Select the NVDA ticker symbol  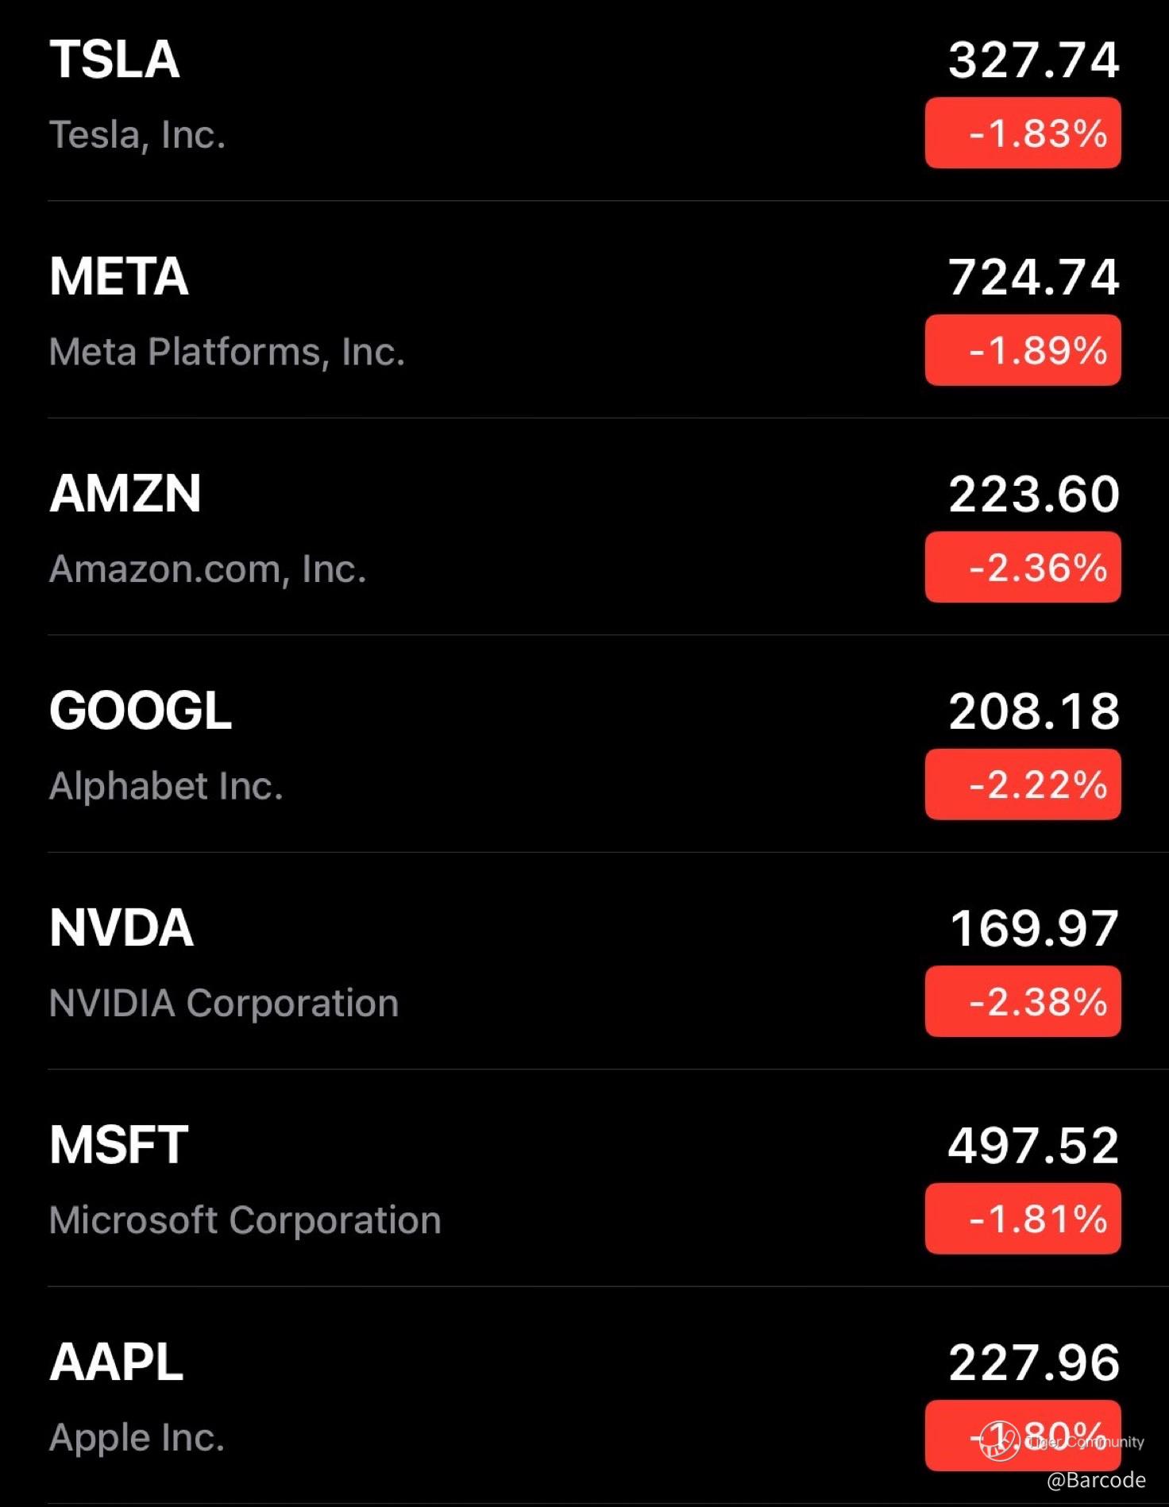[122, 927]
